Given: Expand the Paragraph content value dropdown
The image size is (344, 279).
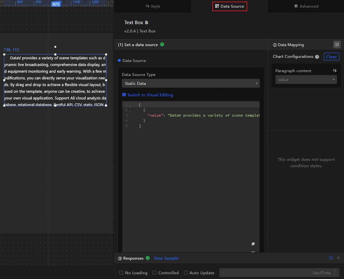Looking at the screenshot, I should [306, 80].
